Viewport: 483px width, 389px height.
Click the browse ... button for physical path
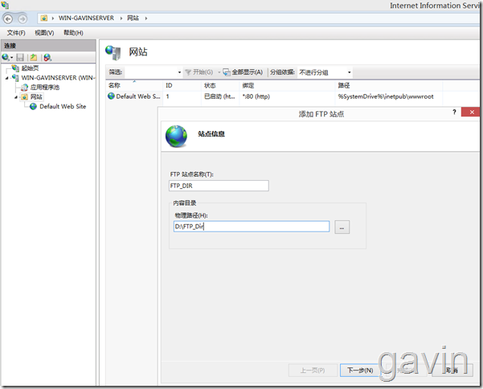[x=342, y=227]
